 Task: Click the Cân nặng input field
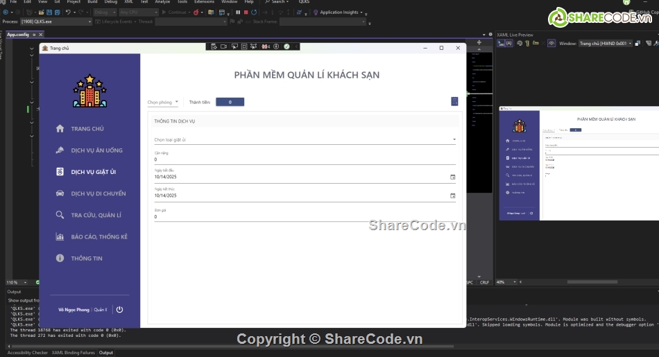[305, 159]
